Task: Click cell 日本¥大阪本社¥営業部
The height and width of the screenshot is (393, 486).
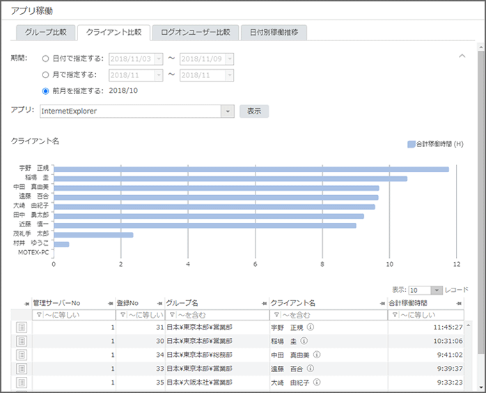Action: click(199, 383)
